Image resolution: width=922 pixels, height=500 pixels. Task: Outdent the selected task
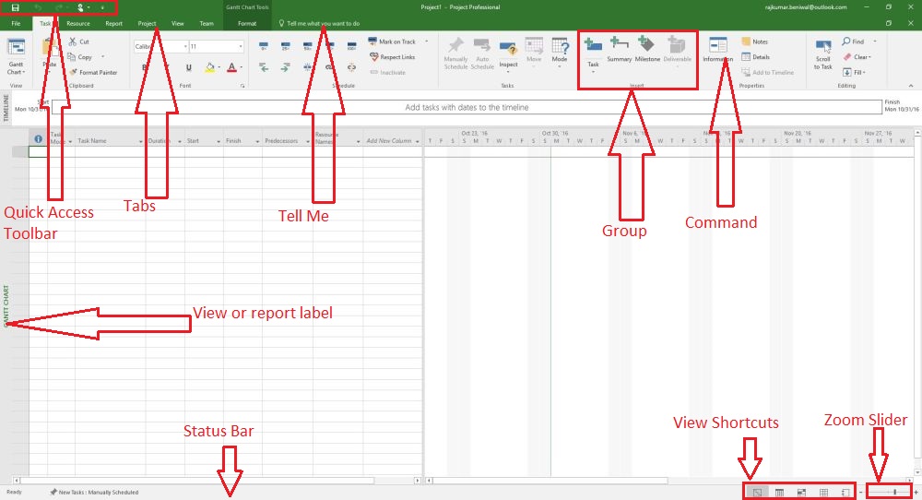pyautogui.click(x=264, y=67)
